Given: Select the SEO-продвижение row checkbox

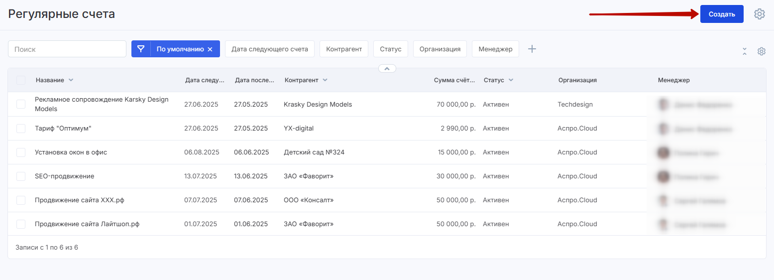Looking at the screenshot, I should 21,176.
